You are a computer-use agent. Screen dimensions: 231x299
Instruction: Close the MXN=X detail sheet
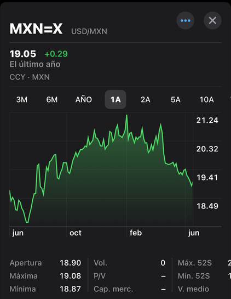(212, 20)
